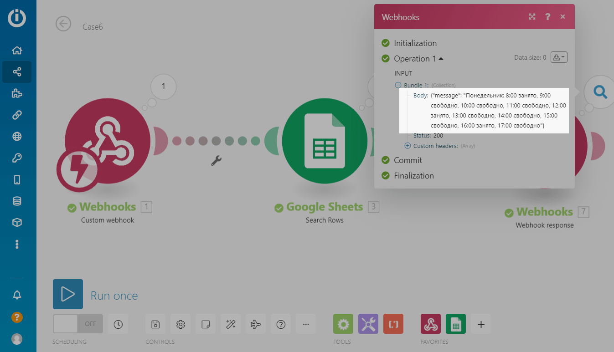The height and width of the screenshot is (352, 614).
Task: Open the controls help question icon
Action: point(281,324)
